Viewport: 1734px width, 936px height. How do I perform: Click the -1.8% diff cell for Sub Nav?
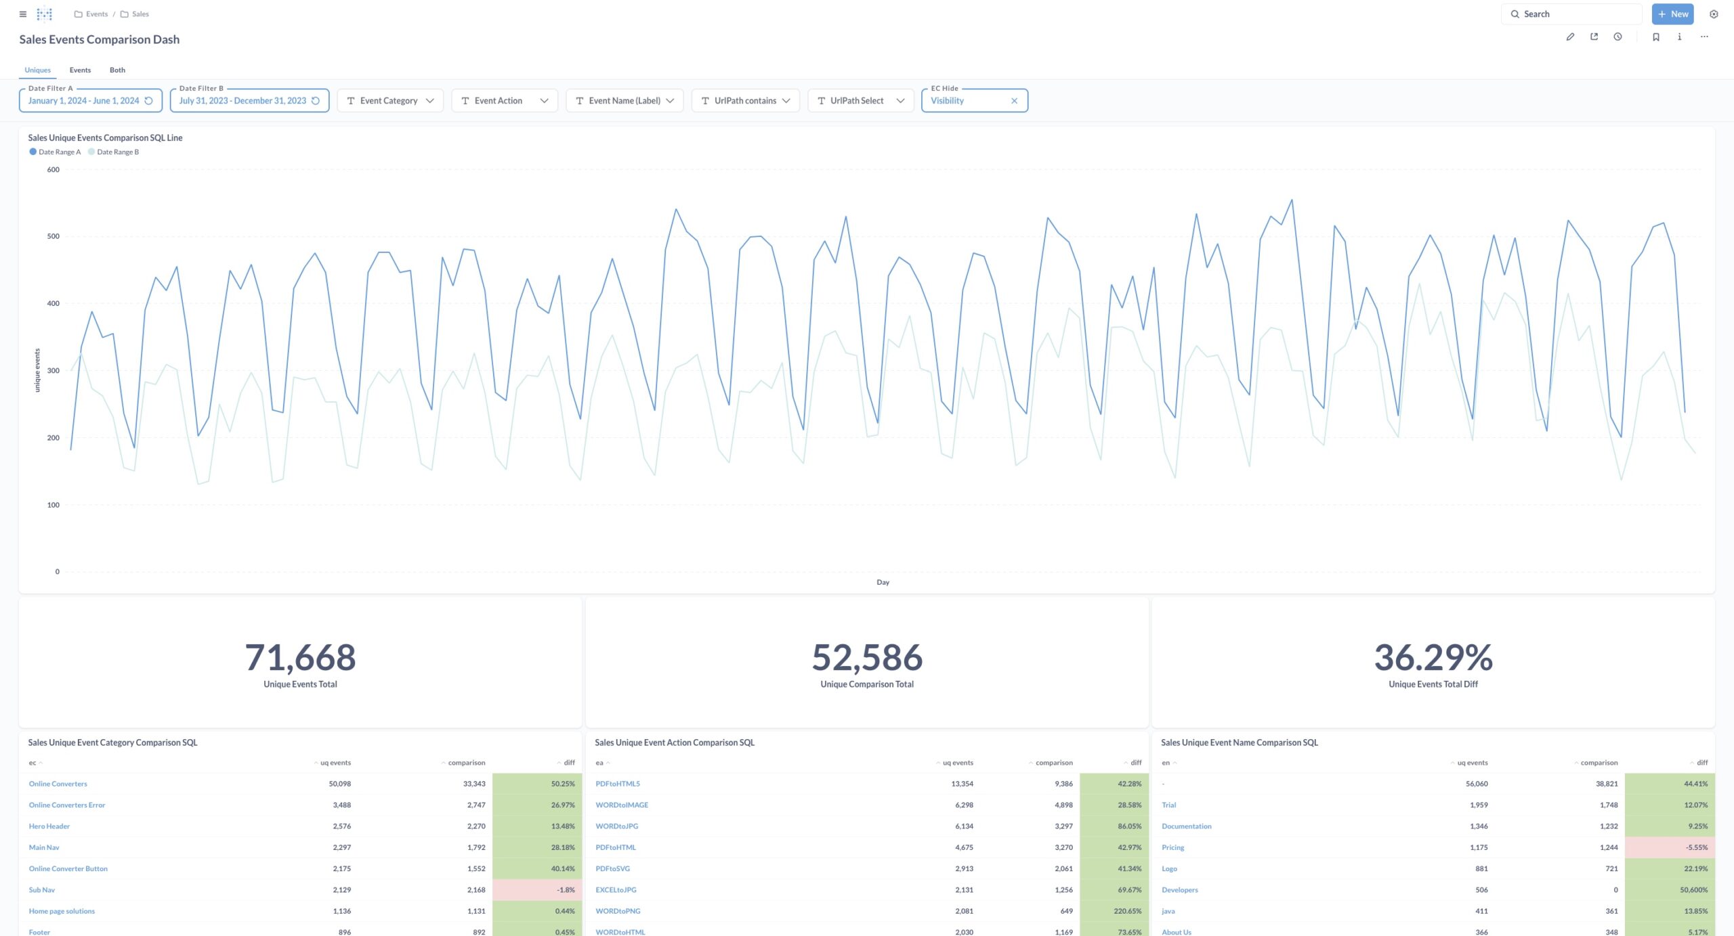click(x=537, y=890)
